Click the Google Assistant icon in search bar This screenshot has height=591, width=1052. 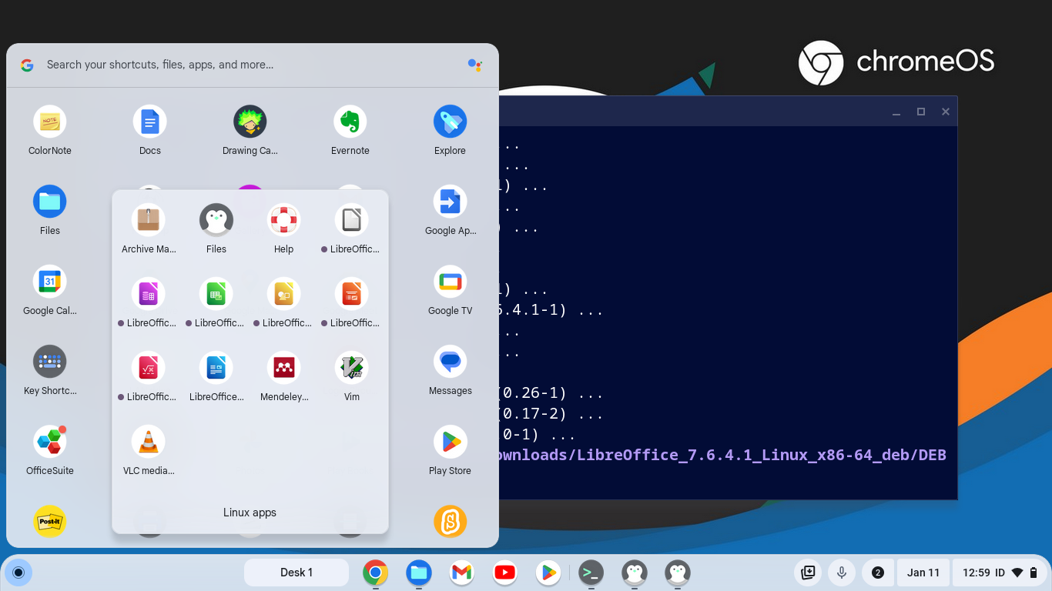pos(475,65)
